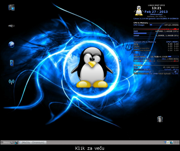Screen dimensions: 180x151
Task: Click the 'Xorg' process row
Action: click(x=156, y=44)
